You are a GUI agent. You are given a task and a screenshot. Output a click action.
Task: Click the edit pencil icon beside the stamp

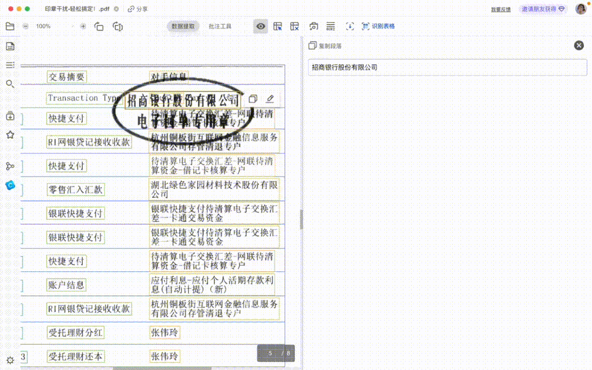point(270,99)
